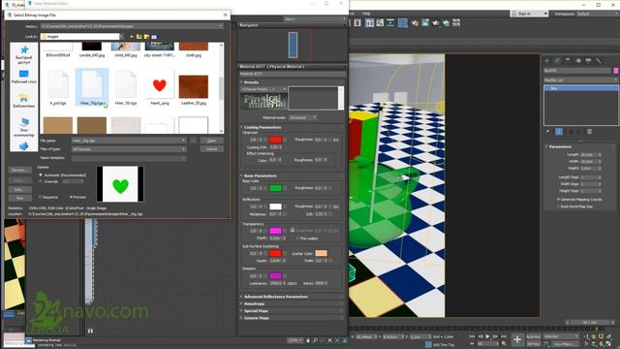Viewport: 620px width, 349px height.
Task: Expand the File name dropdown
Action: [x=183, y=141]
